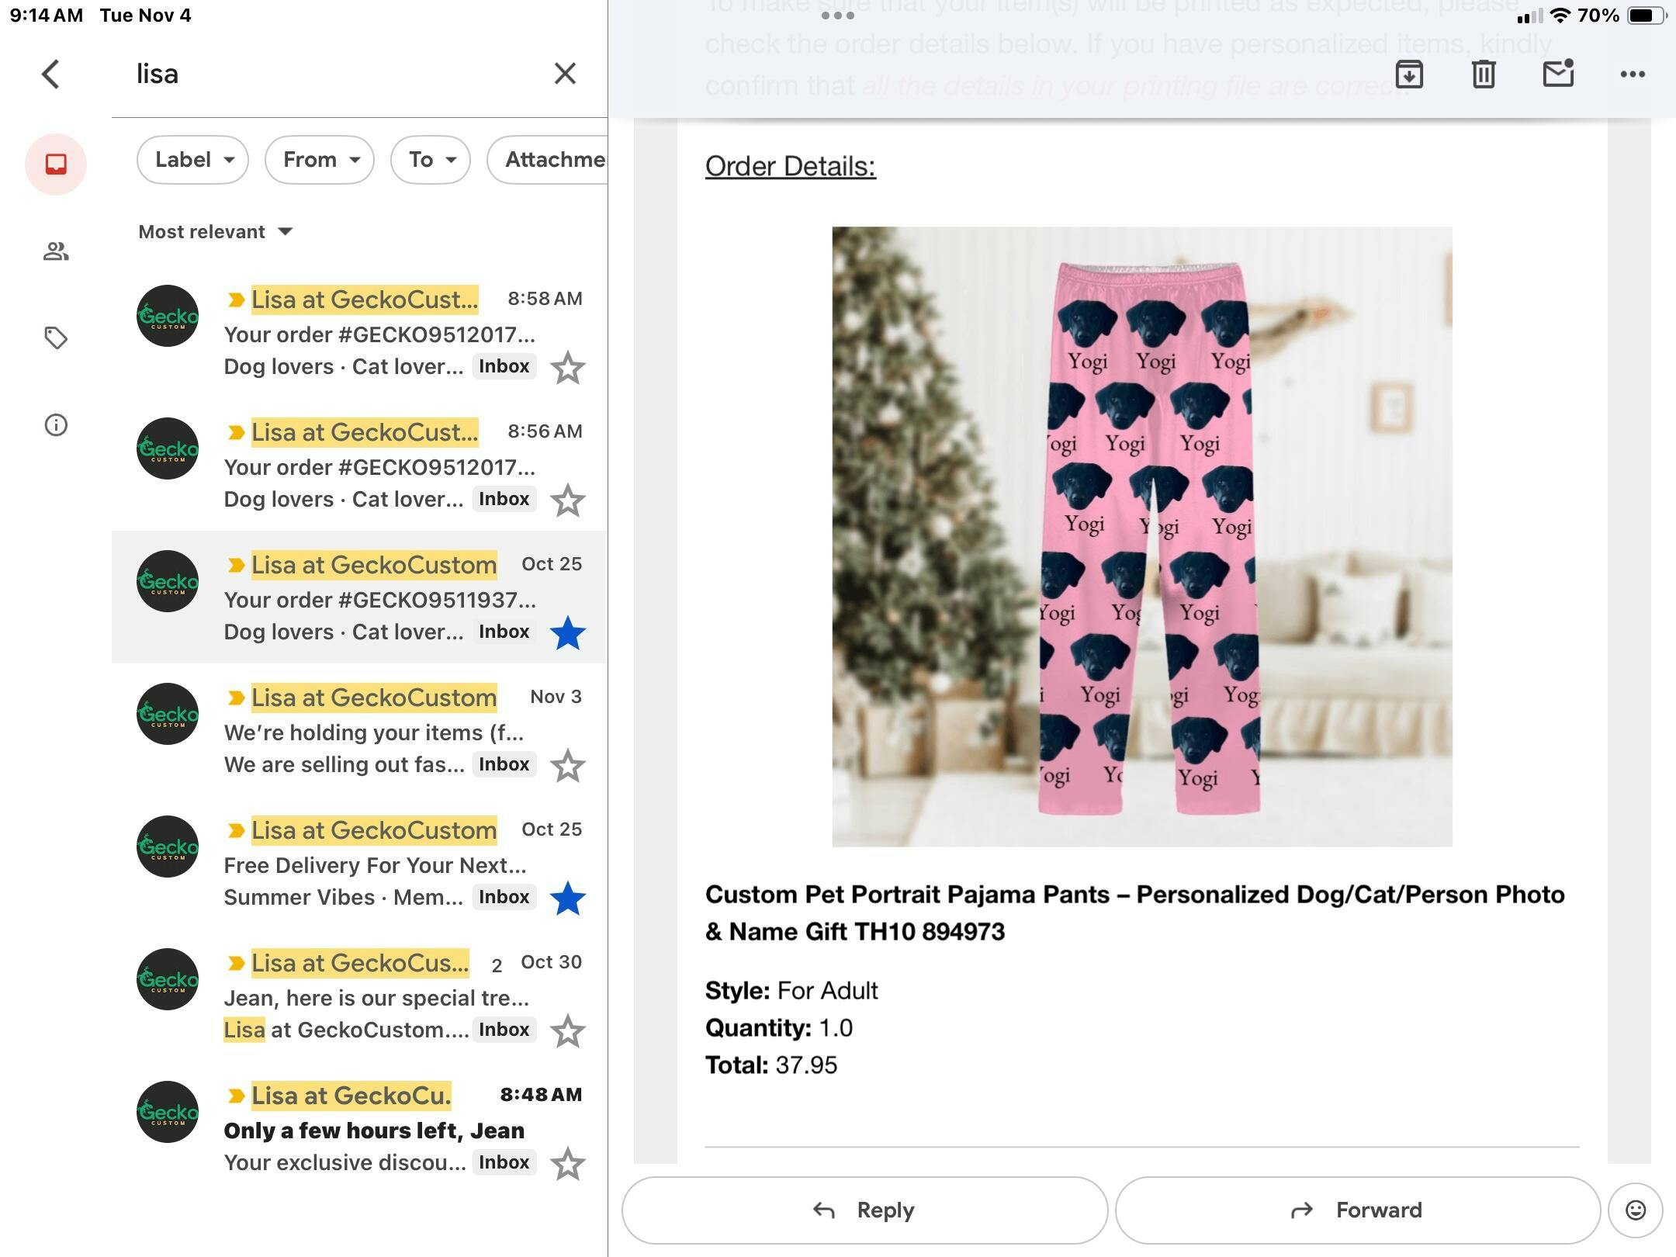This screenshot has width=1676, height=1257.
Task: Expand the From filter dropdown
Action: (x=320, y=160)
